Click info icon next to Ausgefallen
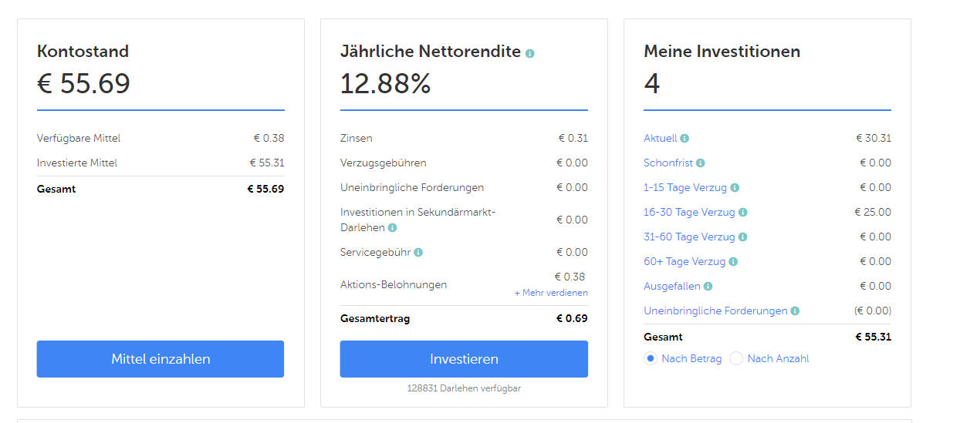The image size is (960, 423). 708,287
